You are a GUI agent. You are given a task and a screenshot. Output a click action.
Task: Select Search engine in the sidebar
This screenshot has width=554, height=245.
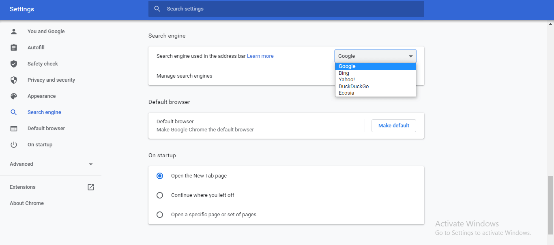(x=44, y=112)
